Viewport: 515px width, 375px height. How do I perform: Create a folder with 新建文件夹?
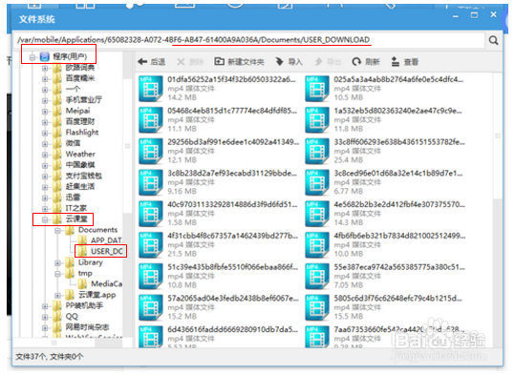pyautogui.click(x=239, y=62)
